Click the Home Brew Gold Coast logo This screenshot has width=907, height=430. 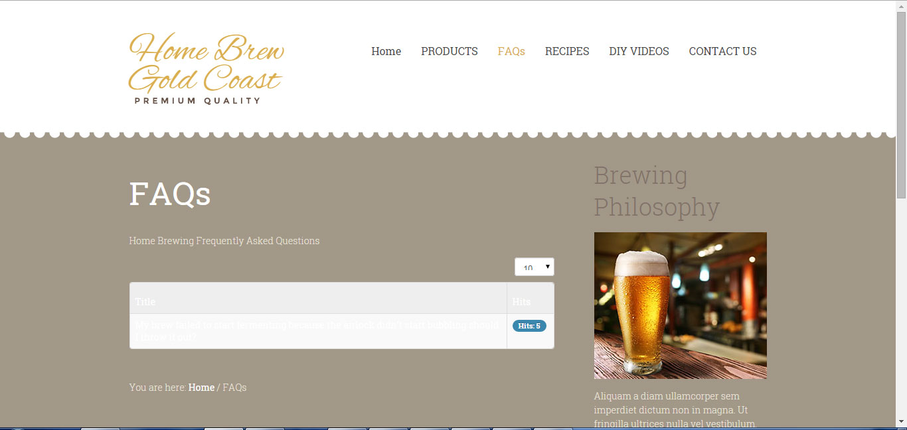pos(206,69)
